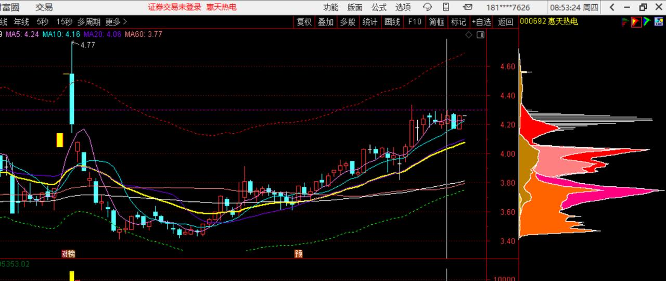The image size is (666, 281).
Task: Open the 交易 menu
Action: [44, 7]
